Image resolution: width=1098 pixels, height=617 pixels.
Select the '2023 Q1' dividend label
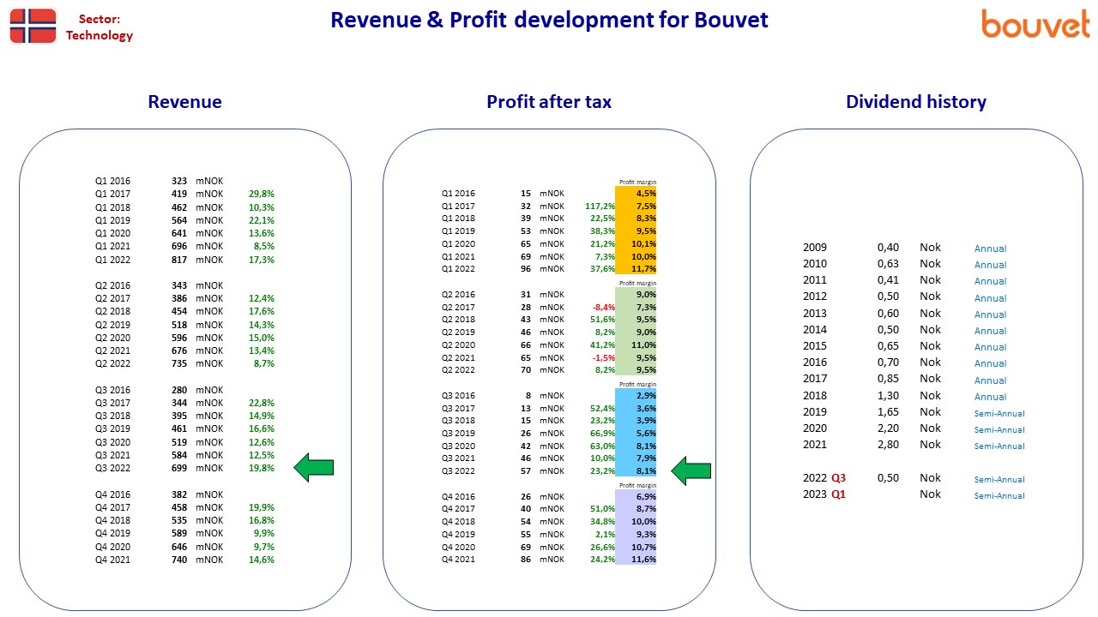pos(824,494)
